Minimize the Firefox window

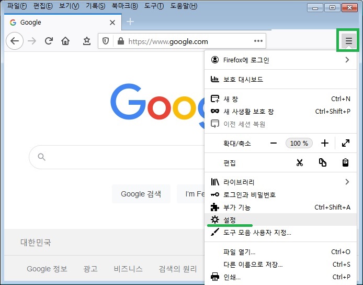(x=315, y=8)
